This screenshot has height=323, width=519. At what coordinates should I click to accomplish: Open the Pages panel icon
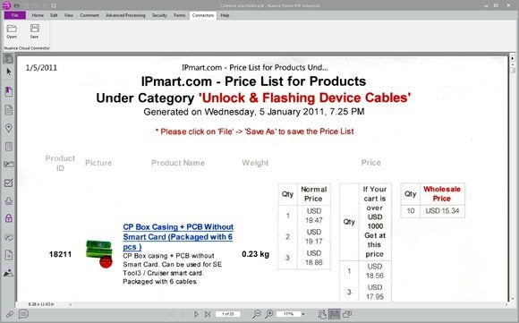(x=9, y=109)
